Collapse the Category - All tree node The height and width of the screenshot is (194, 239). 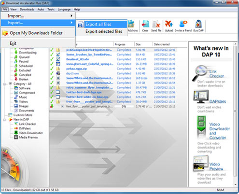5,84
